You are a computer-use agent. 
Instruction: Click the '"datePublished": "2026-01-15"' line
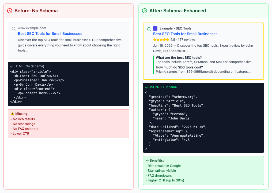(x=178, y=127)
